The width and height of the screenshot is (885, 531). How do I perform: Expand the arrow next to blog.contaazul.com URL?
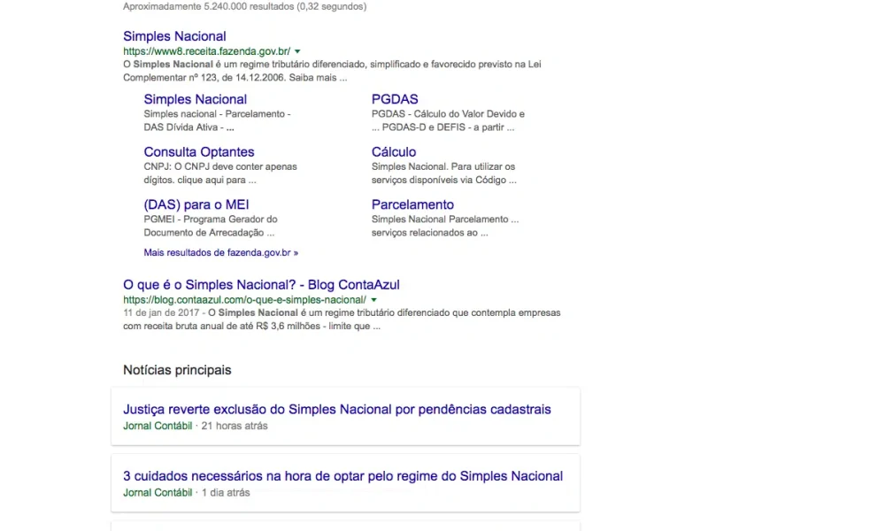point(373,301)
